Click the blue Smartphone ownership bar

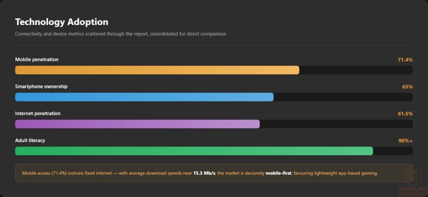point(144,97)
